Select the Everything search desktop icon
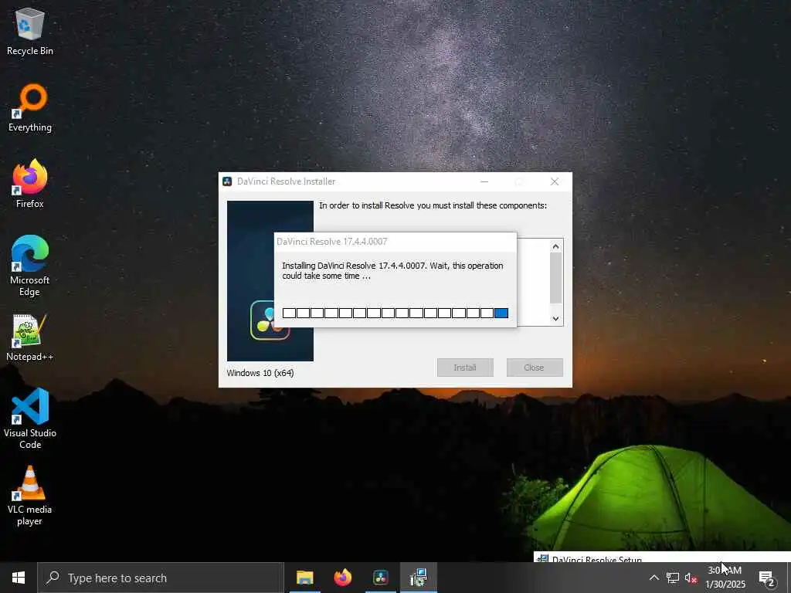The height and width of the screenshot is (593, 791). 30,108
